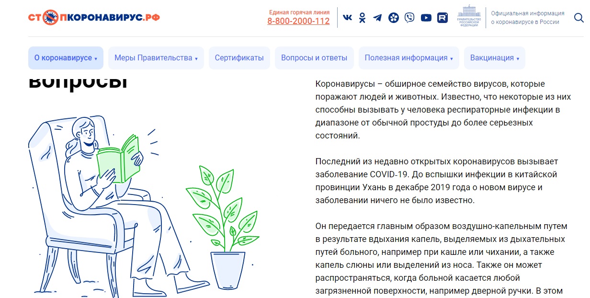Go home via the стопкоронавирус.рф logo
The height and width of the screenshot is (298, 590).
[94, 18]
